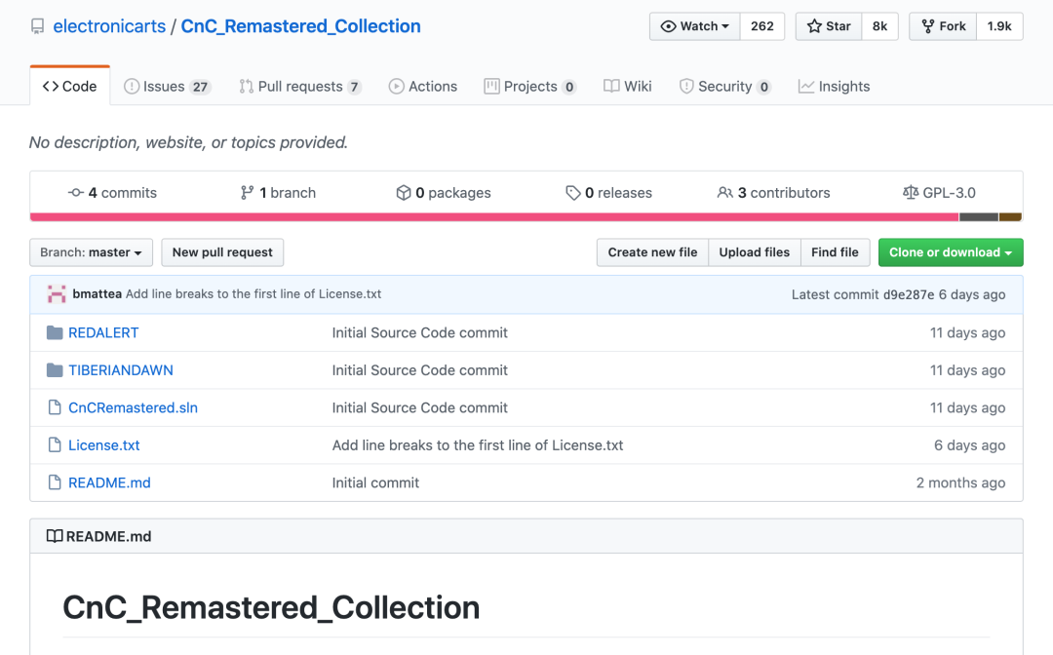Viewport: 1053px width, 655px height.
Task: Click the CnCRemastered.sln file icon
Action: (55, 407)
